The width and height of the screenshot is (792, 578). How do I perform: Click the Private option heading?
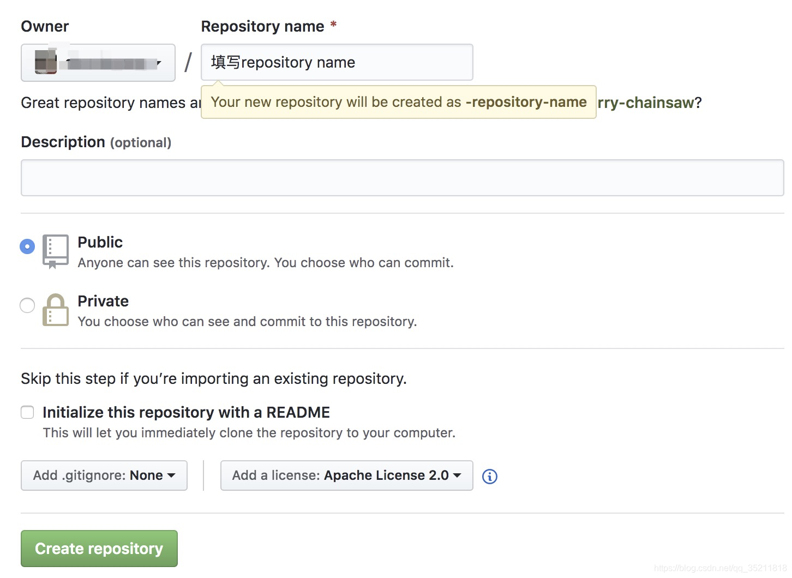pyautogui.click(x=103, y=301)
